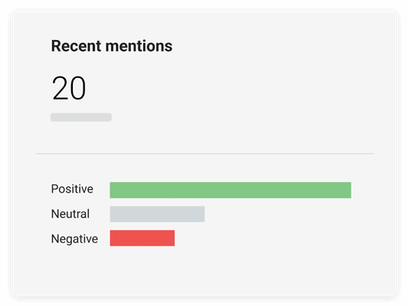Select the Negative label
The height and width of the screenshot is (307, 409).
tap(74, 239)
